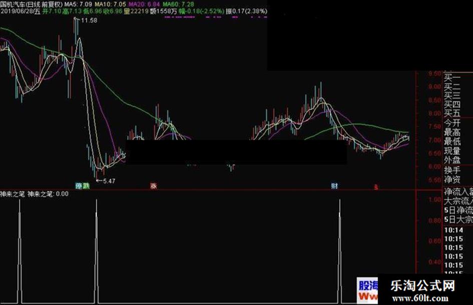The height and width of the screenshot is (305, 473).
Task: Click the closing price 收6.96
Action: (113, 12)
